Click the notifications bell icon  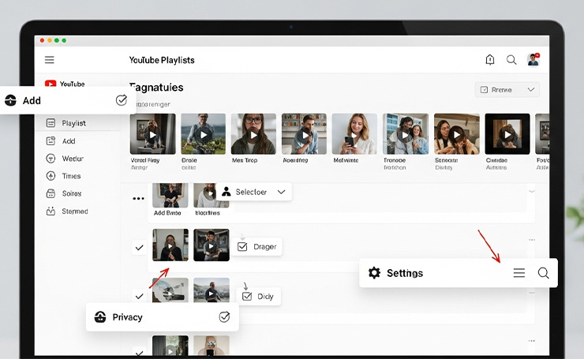tap(490, 60)
